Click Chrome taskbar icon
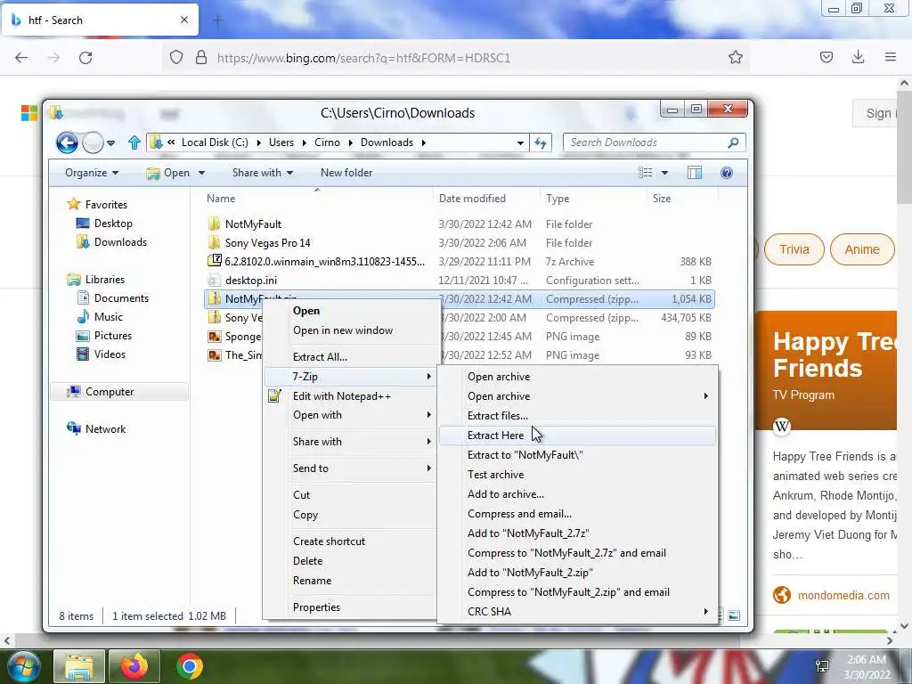 tap(190, 666)
